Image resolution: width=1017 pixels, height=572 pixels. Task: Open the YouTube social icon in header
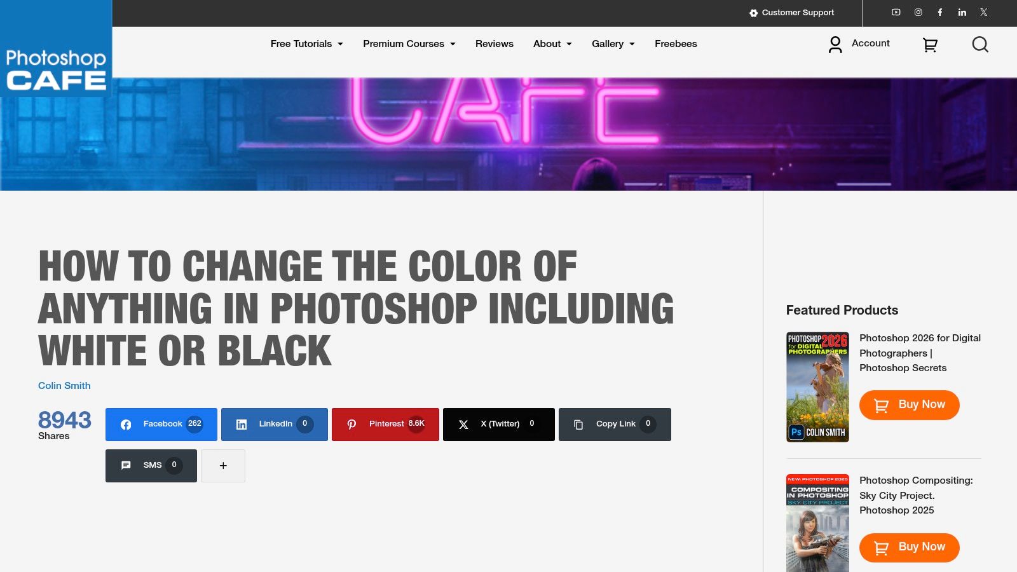click(896, 12)
